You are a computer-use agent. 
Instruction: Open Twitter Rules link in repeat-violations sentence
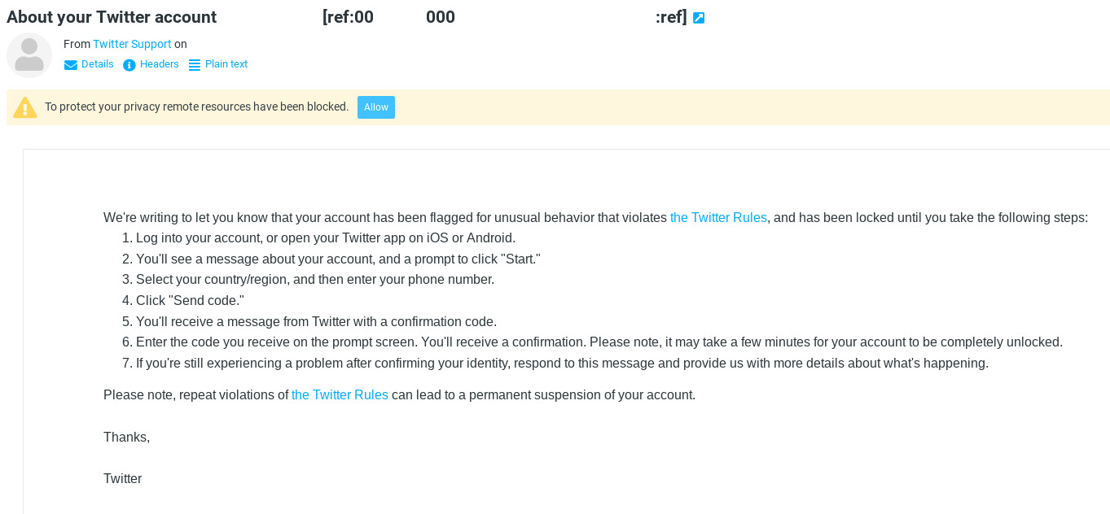(x=340, y=394)
